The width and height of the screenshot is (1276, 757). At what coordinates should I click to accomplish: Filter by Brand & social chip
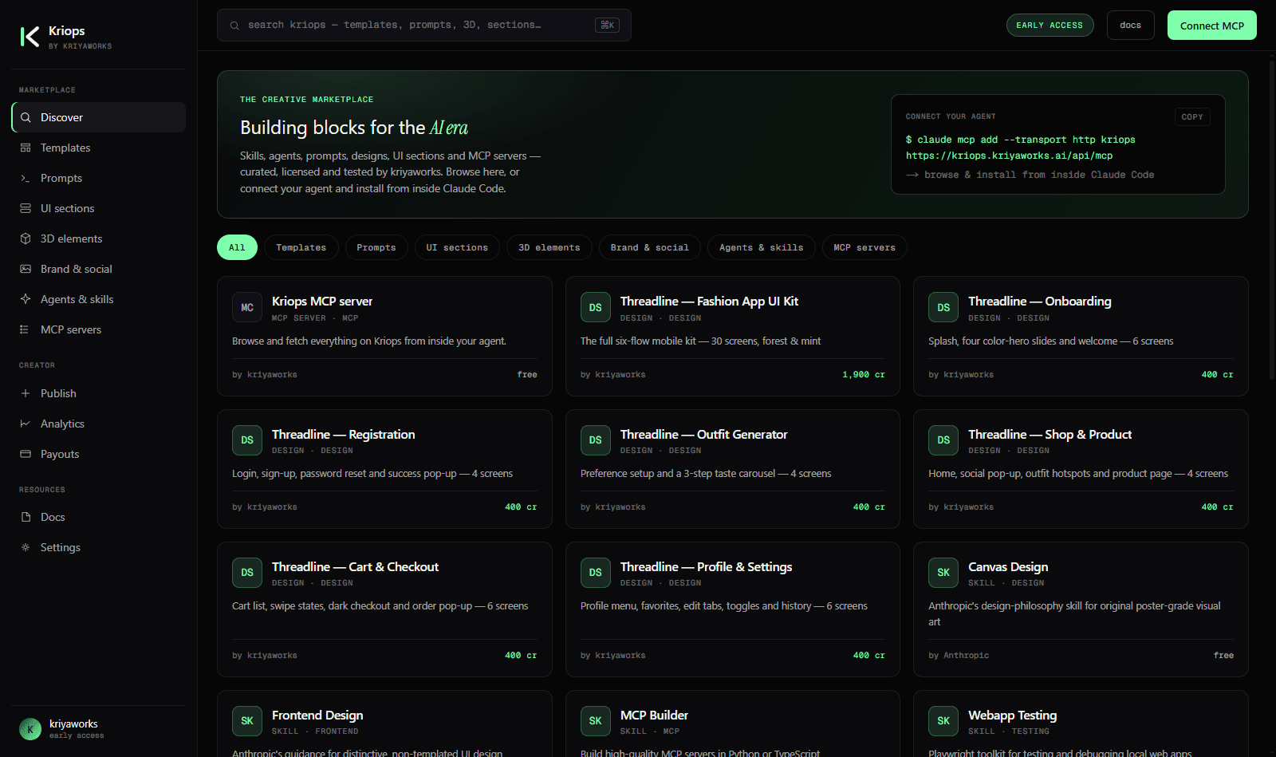650,247
